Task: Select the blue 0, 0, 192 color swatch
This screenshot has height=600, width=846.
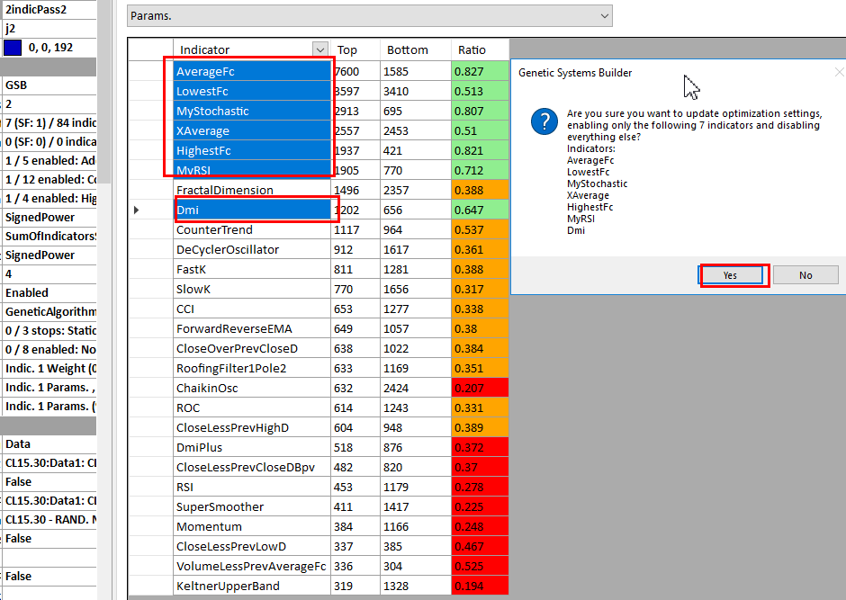Action: (x=13, y=48)
